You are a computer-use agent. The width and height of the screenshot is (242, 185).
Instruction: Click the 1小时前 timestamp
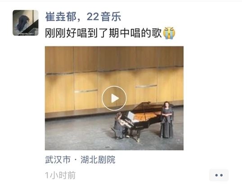60,175
